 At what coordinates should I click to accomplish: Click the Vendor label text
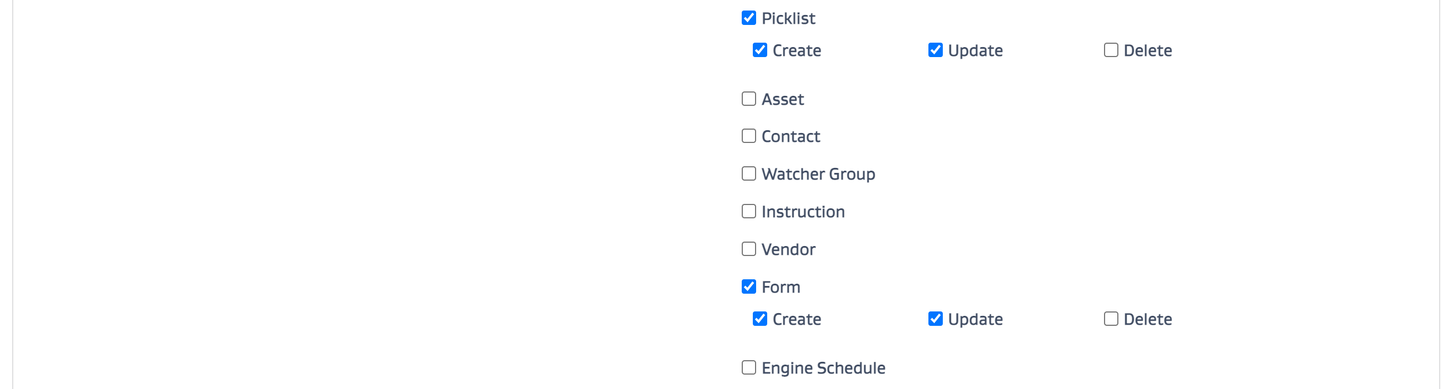(x=788, y=249)
